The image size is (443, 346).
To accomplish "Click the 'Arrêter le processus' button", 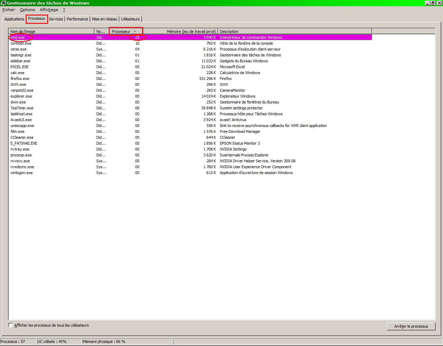I will [x=411, y=326].
